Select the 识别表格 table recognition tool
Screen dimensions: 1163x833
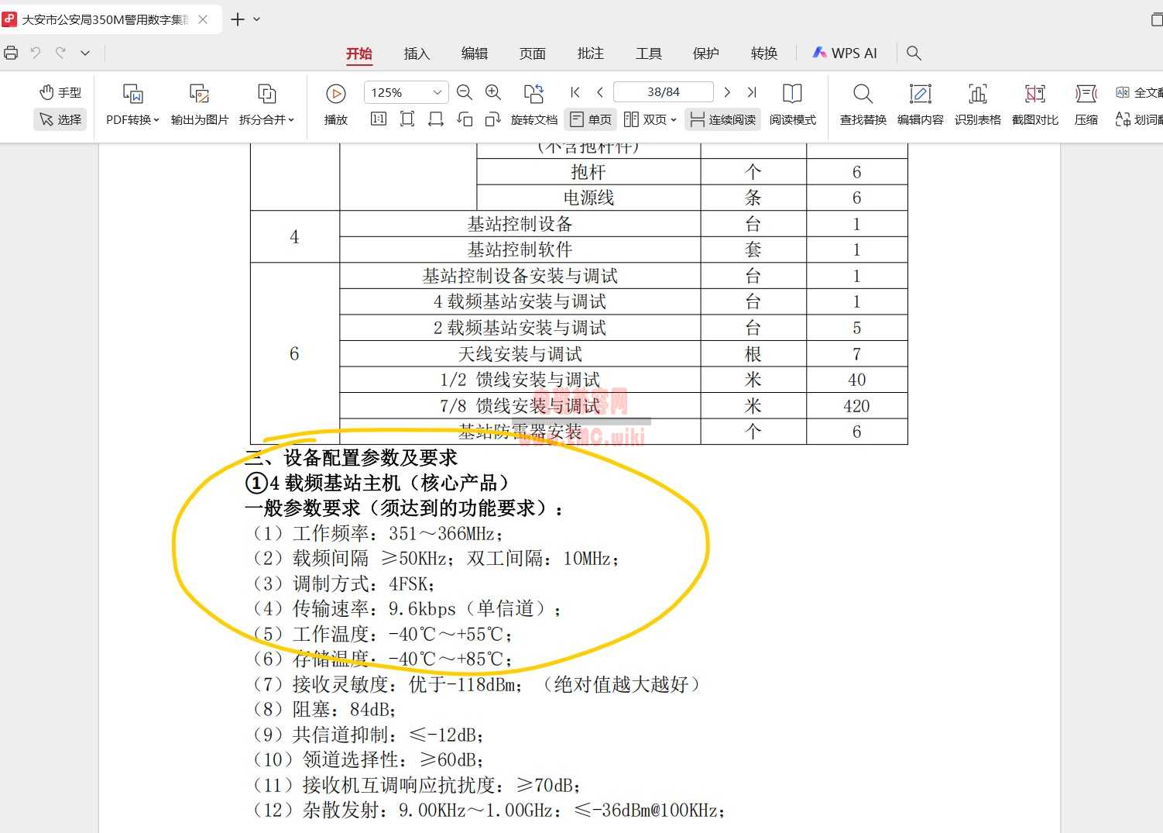pyautogui.click(x=977, y=94)
